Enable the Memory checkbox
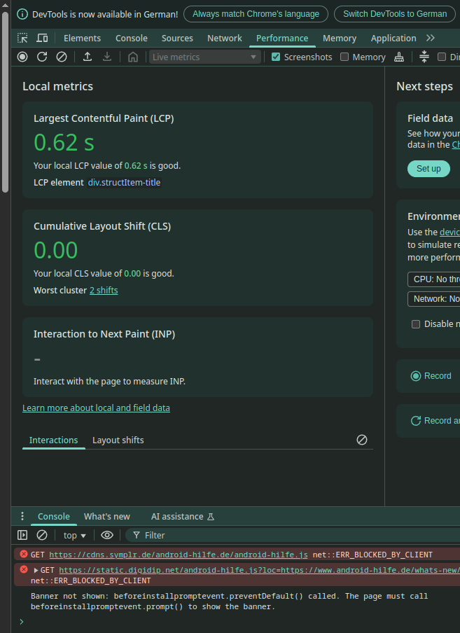This screenshot has width=460, height=633. (x=344, y=57)
